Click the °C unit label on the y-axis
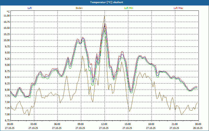 click(x=8, y=12)
